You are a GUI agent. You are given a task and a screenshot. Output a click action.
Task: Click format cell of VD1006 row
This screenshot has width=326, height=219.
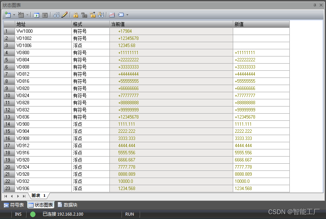pos(91,46)
